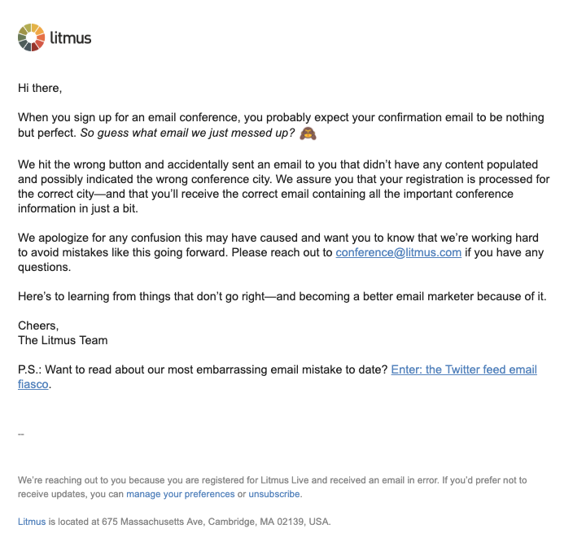Click the footer text 'We're reaching out to you'
573x555 pixels.
272,487
